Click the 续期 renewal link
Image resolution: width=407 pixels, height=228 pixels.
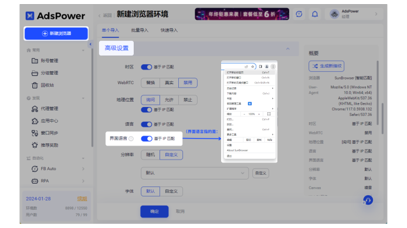(x=82, y=199)
